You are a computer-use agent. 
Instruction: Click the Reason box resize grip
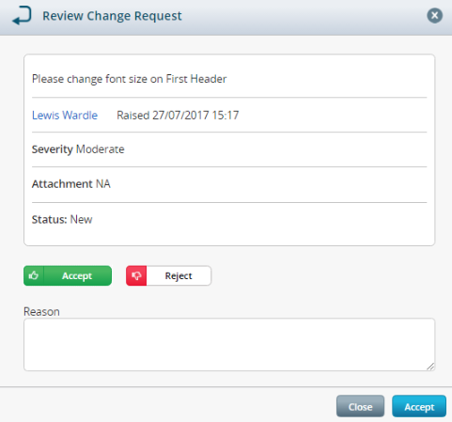click(430, 367)
